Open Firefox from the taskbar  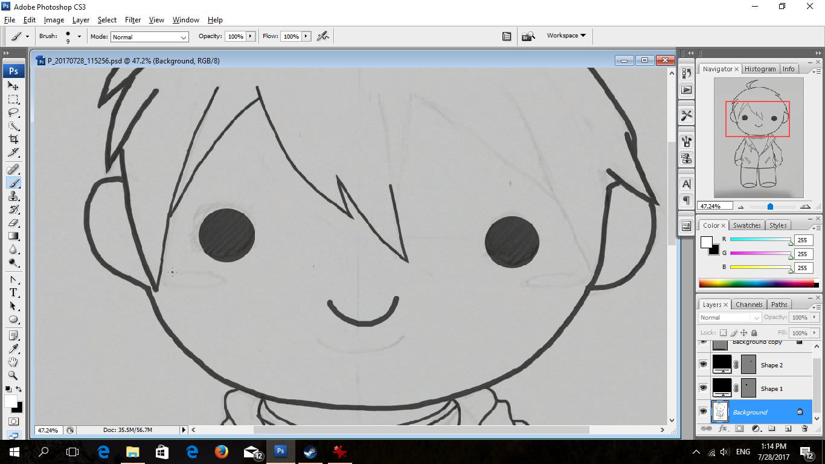(222, 451)
